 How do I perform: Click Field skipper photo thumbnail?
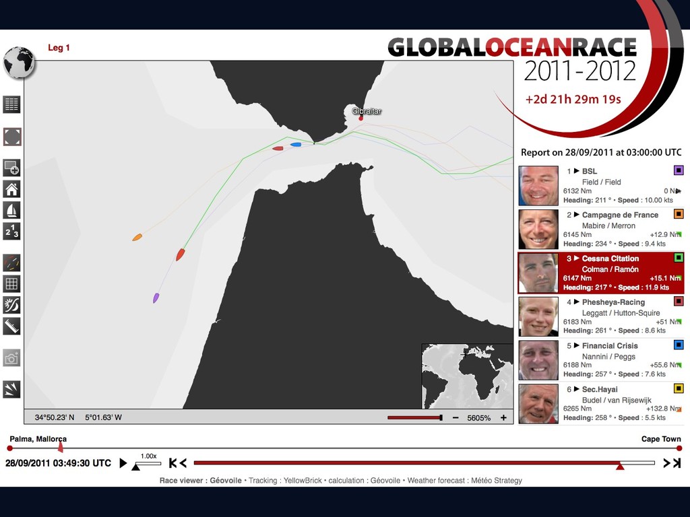coord(538,186)
